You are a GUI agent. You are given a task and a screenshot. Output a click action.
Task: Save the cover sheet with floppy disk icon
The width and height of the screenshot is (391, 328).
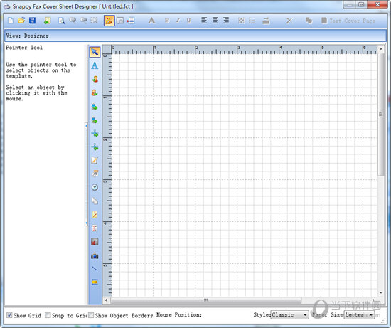33,21
